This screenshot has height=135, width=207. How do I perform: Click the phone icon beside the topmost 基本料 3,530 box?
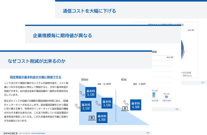tap(82, 94)
